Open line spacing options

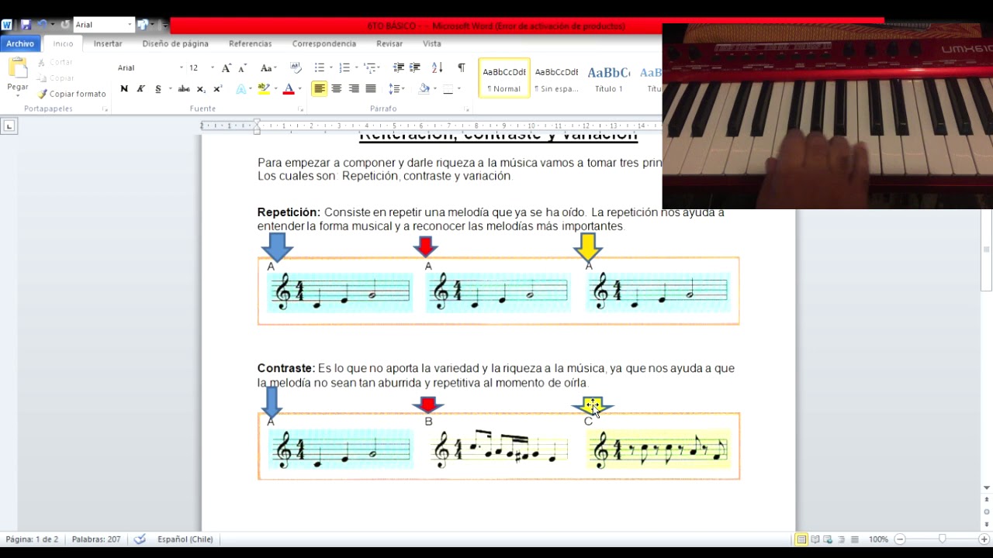395,89
